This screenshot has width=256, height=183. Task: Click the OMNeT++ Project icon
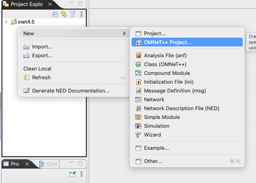click(138, 42)
